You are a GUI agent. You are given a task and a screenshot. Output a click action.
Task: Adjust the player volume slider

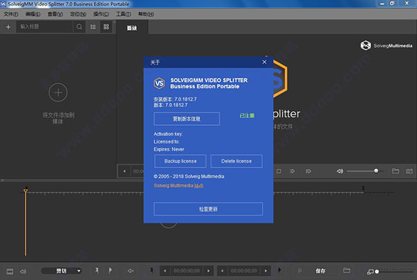(x=365, y=171)
